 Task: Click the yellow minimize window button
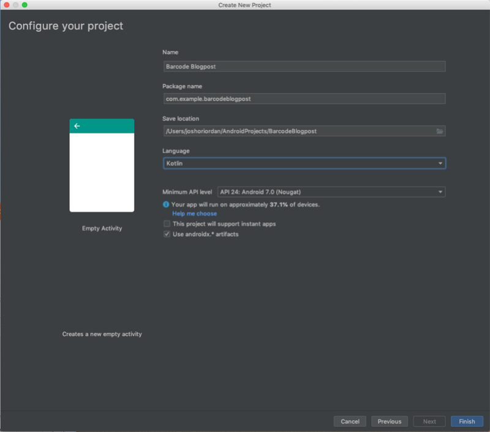coord(15,5)
